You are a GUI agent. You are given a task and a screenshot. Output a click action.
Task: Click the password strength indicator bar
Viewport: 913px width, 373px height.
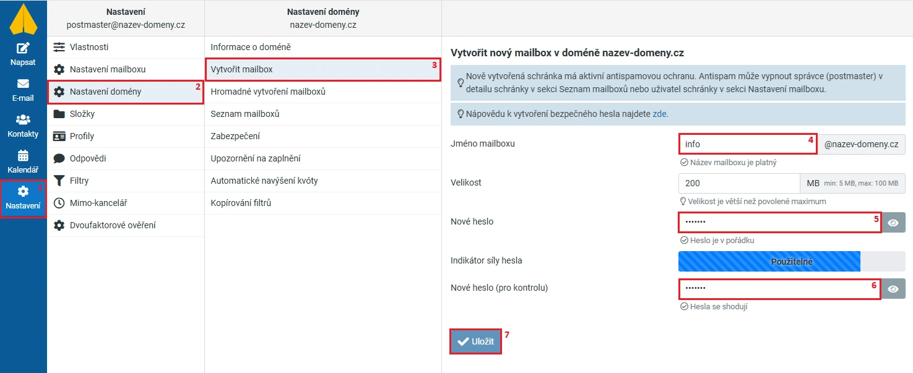pyautogui.click(x=791, y=261)
